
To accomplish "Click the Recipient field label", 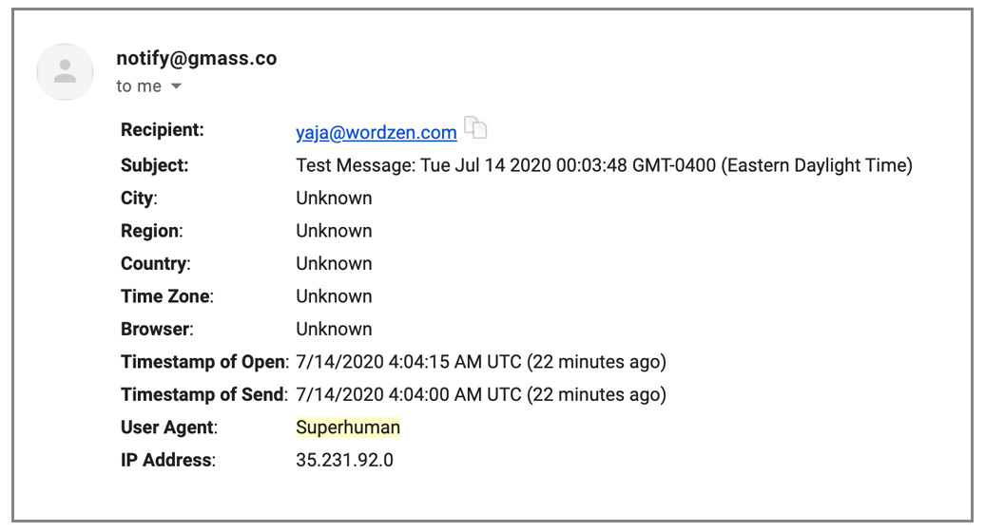I will click(163, 129).
